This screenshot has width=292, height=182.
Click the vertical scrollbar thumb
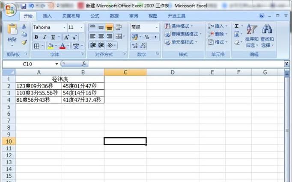tap(287, 130)
